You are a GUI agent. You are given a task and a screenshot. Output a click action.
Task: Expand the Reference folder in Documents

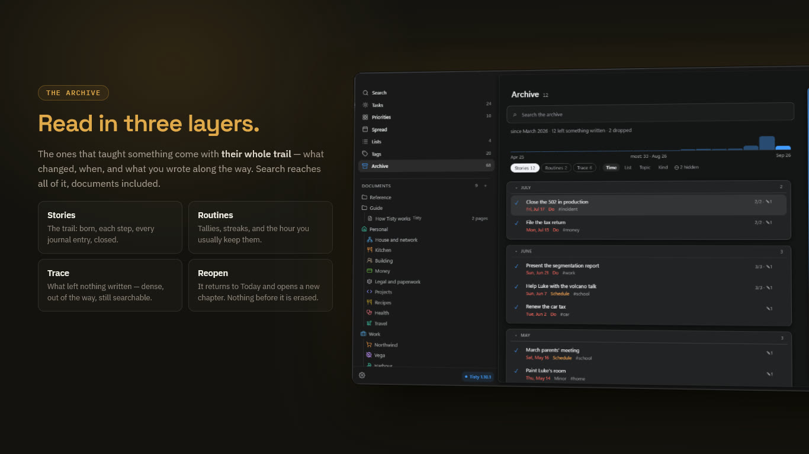pos(364,197)
